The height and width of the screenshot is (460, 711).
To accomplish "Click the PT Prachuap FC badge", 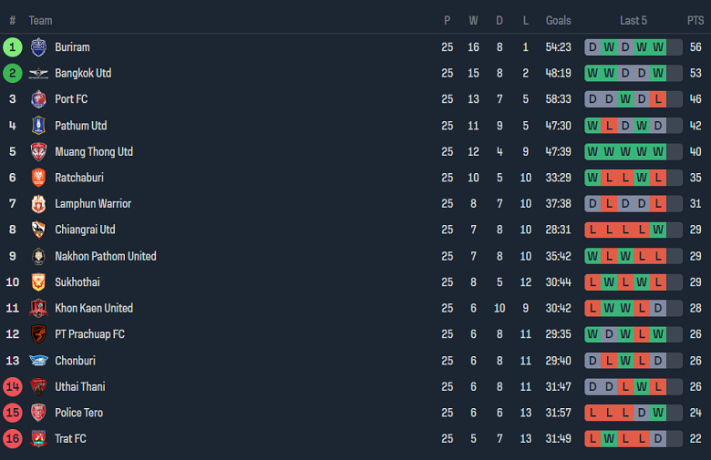I will point(38,334).
